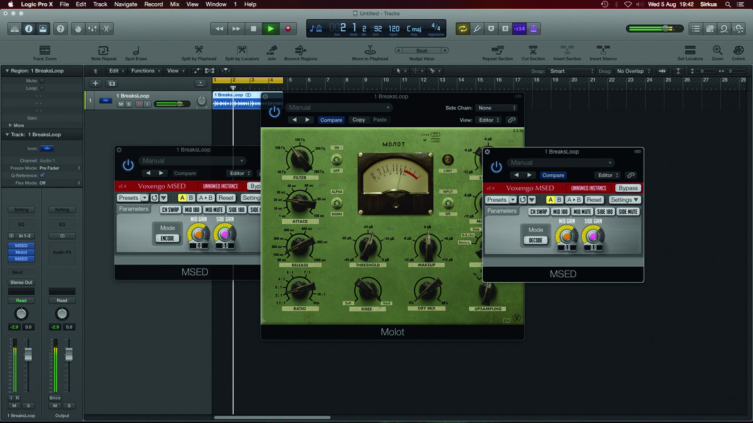Open the Apple menu
The height and width of the screenshot is (423, 753).
point(10,4)
